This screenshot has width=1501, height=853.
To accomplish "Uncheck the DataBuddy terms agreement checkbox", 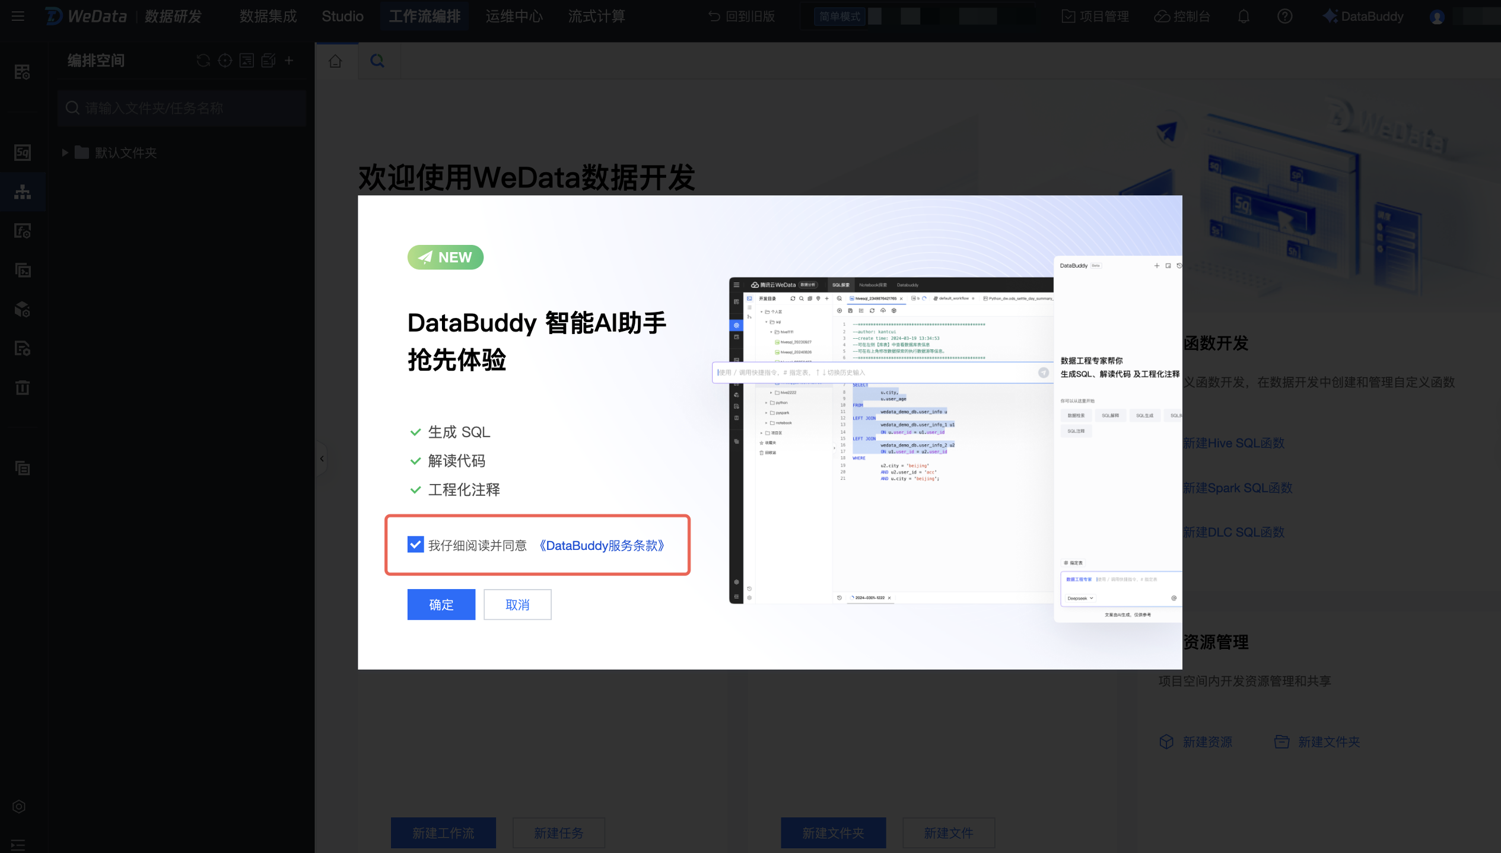I will click(x=415, y=544).
